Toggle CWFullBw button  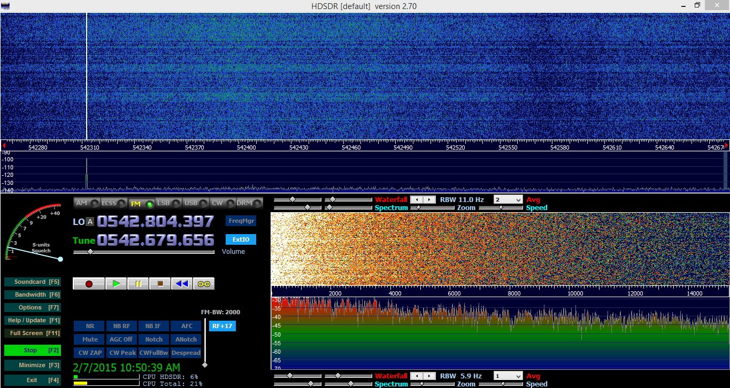click(154, 353)
